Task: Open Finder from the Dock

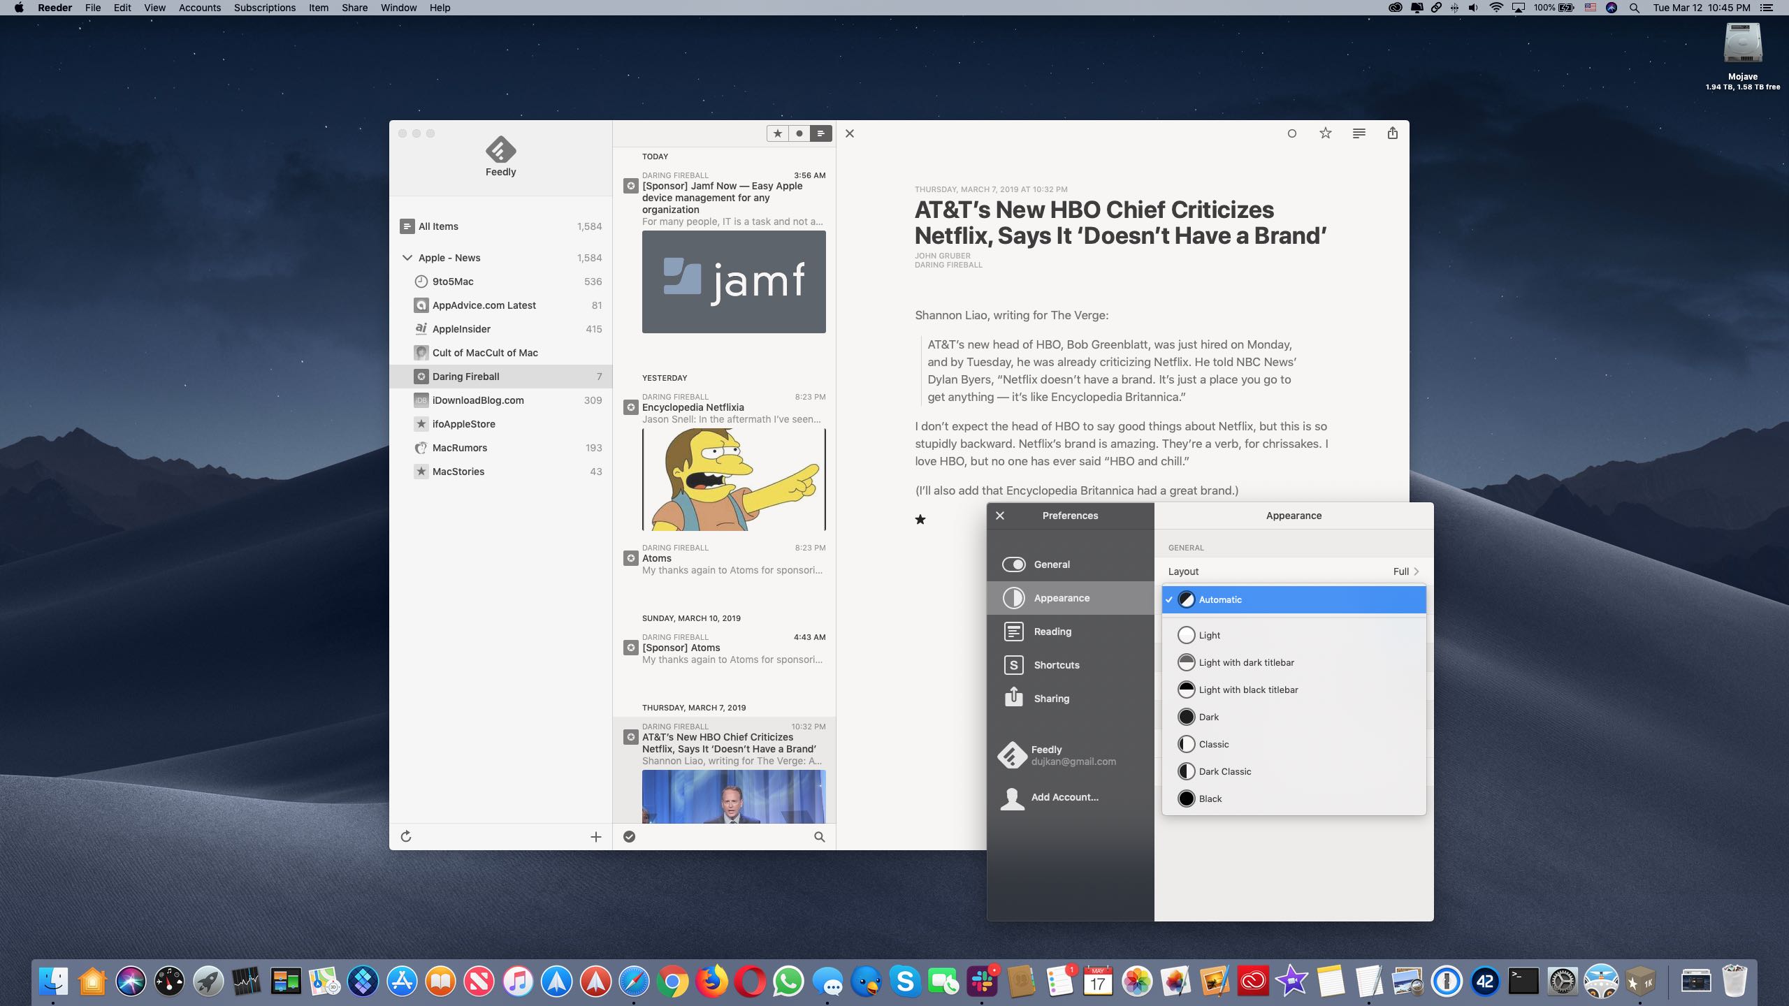Action: (54, 982)
